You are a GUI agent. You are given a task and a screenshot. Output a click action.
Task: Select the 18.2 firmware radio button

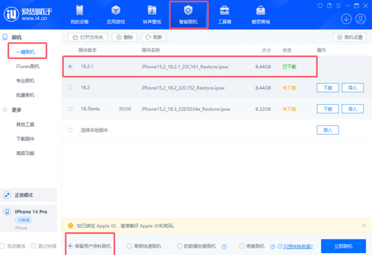click(71, 88)
